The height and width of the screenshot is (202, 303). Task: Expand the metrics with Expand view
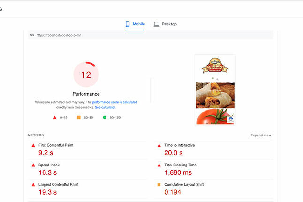click(261, 135)
